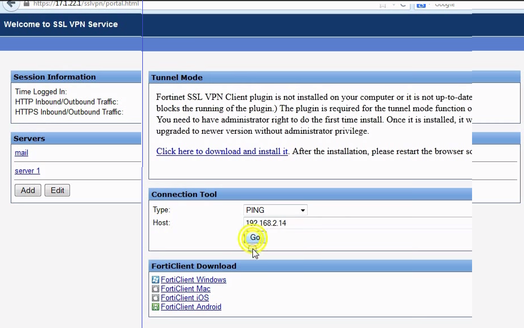Open the mail server link
The height and width of the screenshot is (328, 524).
(x=21, y=152)
